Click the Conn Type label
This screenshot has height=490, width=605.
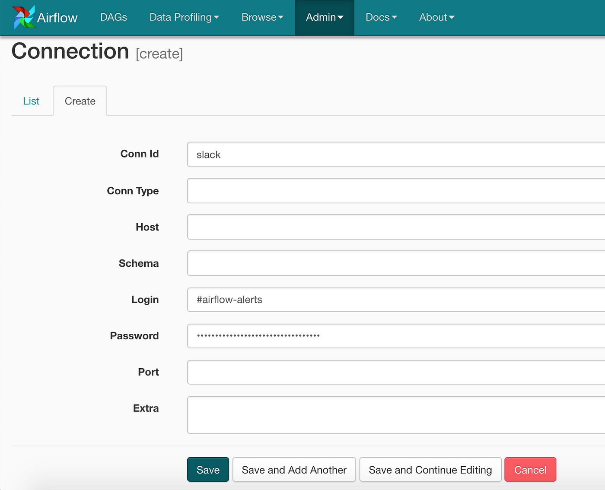pos(133,191)
